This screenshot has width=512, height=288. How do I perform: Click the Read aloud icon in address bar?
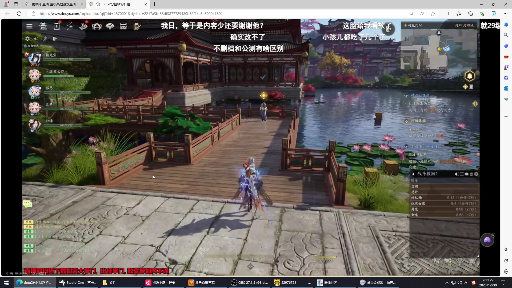click(x=422, y=14)
